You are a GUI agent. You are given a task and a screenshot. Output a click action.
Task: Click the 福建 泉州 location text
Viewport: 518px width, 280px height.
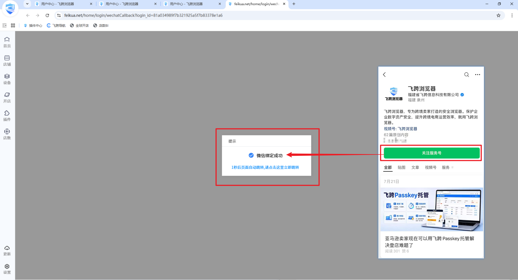pyautogui.click(x=416, y=100)
